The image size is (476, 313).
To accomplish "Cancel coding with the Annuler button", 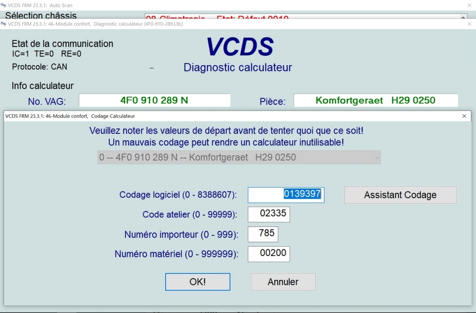I will tap(283, 282).
